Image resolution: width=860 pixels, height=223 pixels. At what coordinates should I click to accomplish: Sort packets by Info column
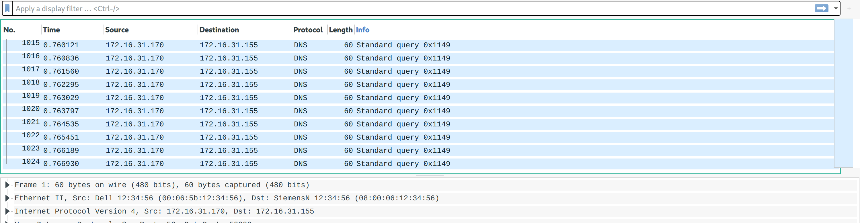[362, 30]
